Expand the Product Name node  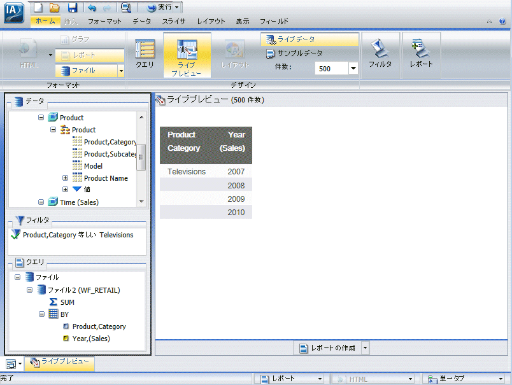66,178
